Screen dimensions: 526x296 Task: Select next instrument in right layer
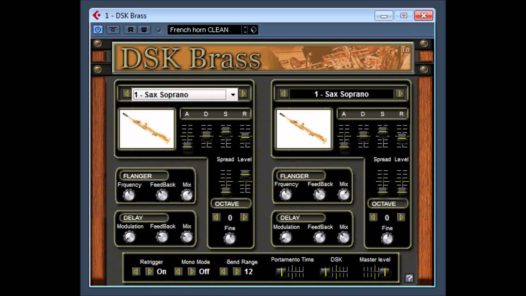click(x=400, y=93)
